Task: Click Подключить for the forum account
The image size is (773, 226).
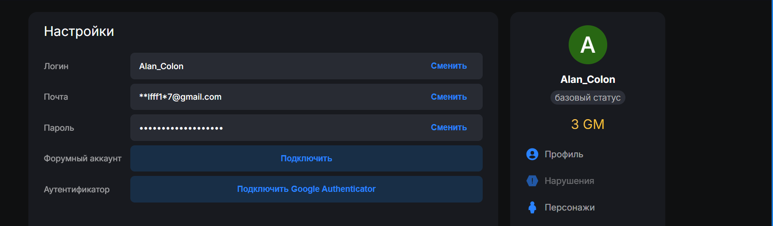Action: tap(306, 159)
